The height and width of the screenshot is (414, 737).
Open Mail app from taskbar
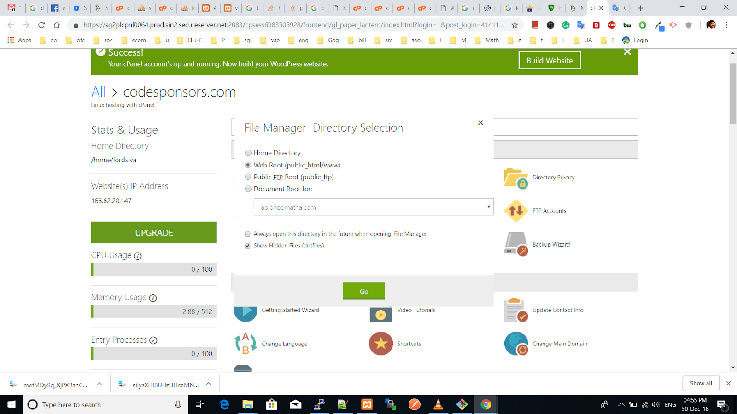coord(295,404)
